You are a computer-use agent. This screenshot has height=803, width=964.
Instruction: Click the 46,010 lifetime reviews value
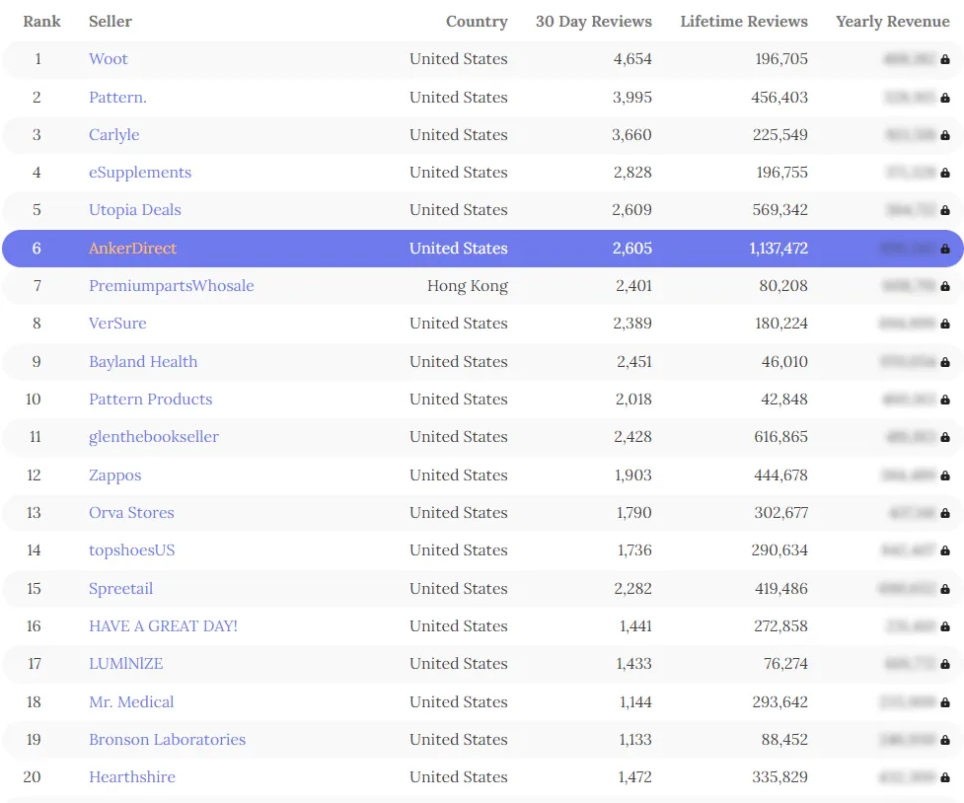coord(784,361)
